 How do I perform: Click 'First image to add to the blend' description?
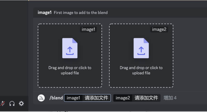tap(81, 13)
